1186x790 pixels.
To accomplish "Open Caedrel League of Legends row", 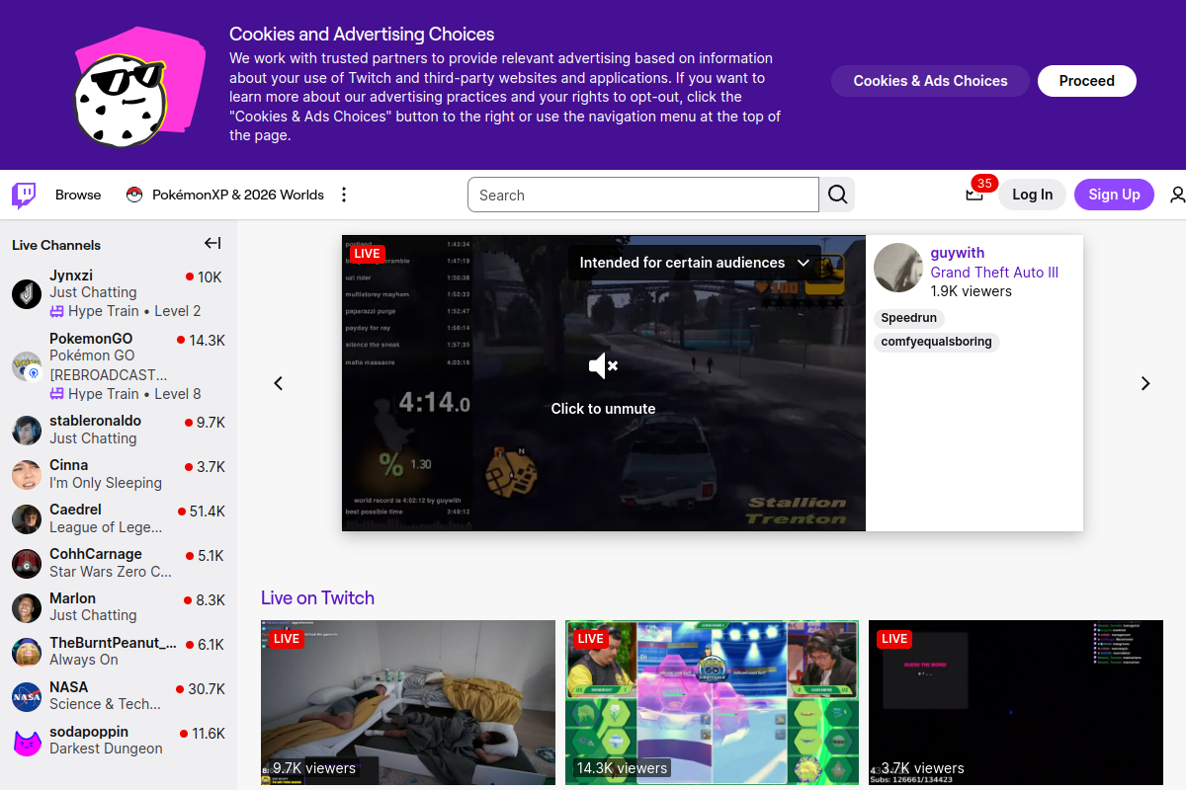I will coord(119,518).
